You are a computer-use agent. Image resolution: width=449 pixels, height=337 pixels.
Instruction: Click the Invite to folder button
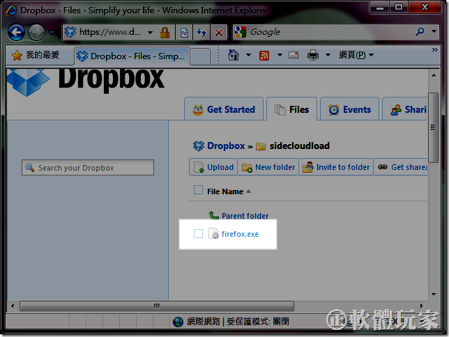point(336,167)
